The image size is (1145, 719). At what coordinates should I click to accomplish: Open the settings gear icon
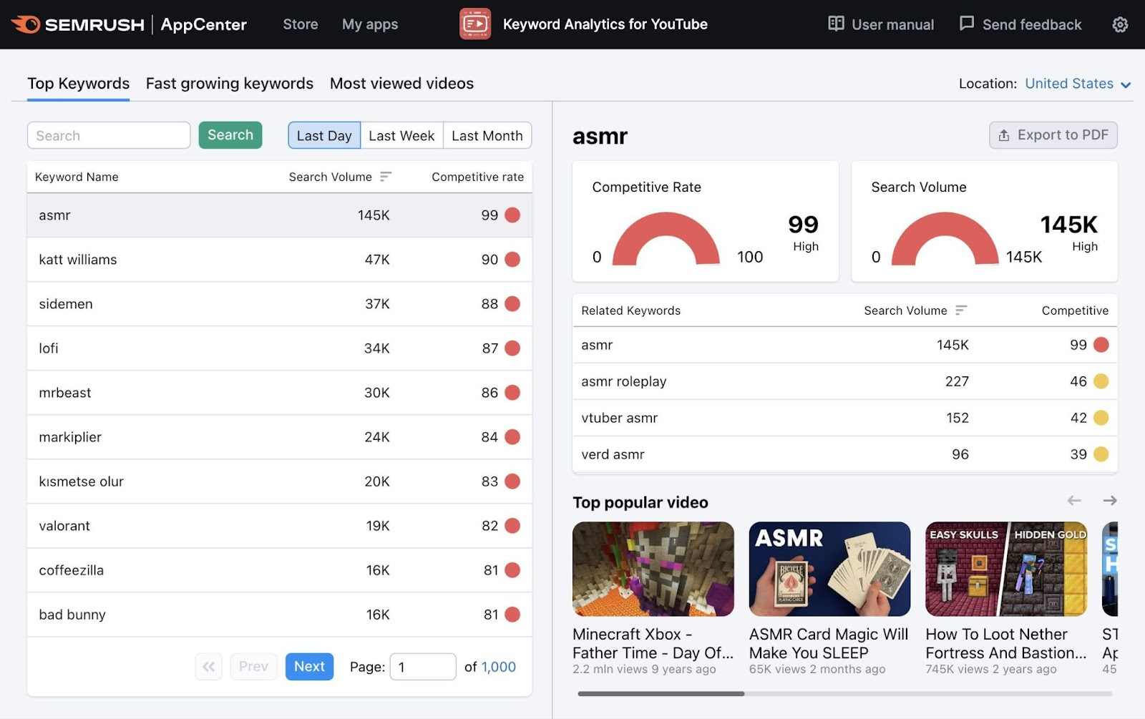click(x=1120, y=24)
